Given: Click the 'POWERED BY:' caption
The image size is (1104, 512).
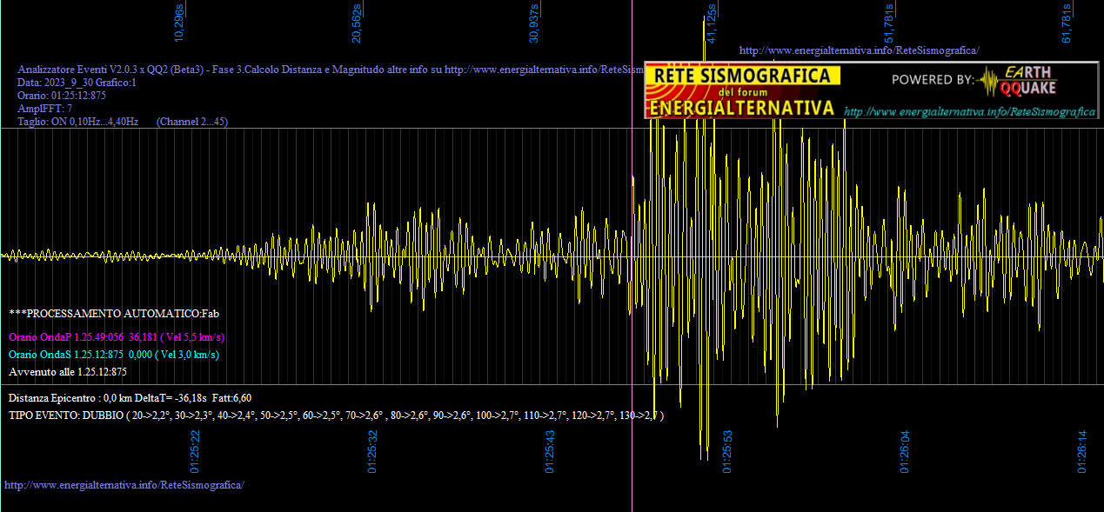Looking at the screenshot, I should [x=933, y=80].
